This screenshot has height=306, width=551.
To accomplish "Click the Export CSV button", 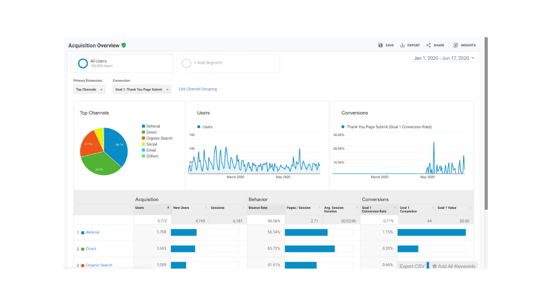I will pos(412,266).
